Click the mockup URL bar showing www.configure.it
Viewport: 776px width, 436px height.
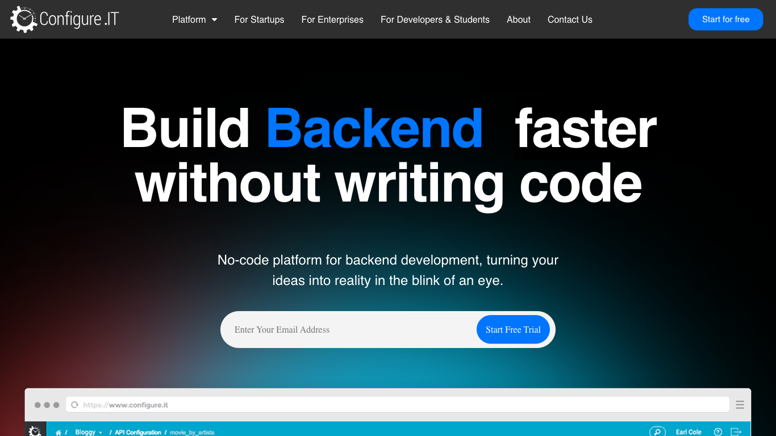click(398, 405)
